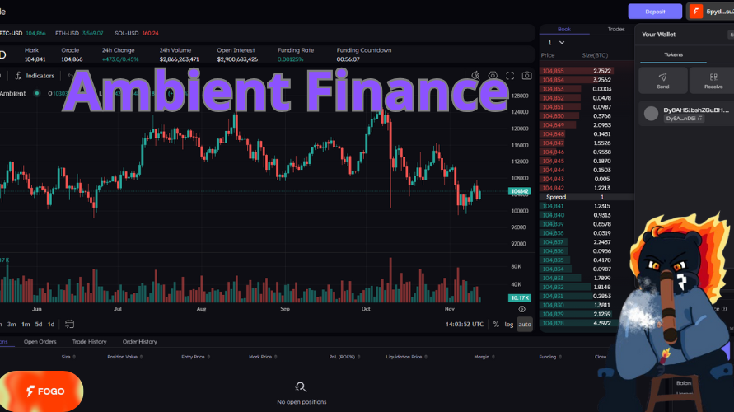
Task: Click the current price label 104842 on axis
Action: click(520, 191)
